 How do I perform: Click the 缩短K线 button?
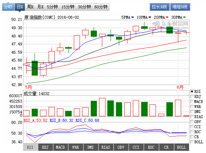pyautogui.click(x=180, y=7)
